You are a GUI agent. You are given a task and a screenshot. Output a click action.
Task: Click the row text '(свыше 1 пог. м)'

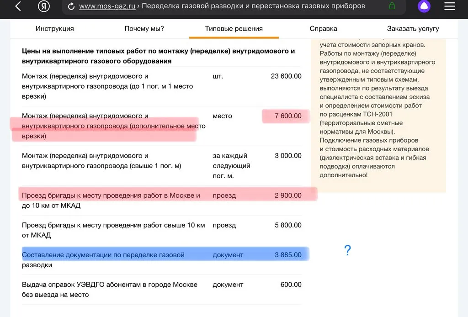click(155, 166)
